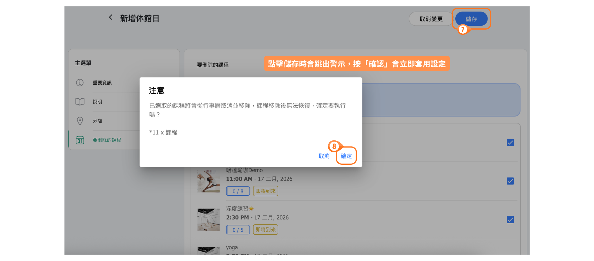Open the 重要資訊 menu item

pos(102,83)
